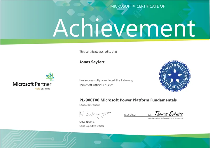210x148 pixels.
Task: Click the blue Certificate of Achievement seal
Action: pos(175,76)
